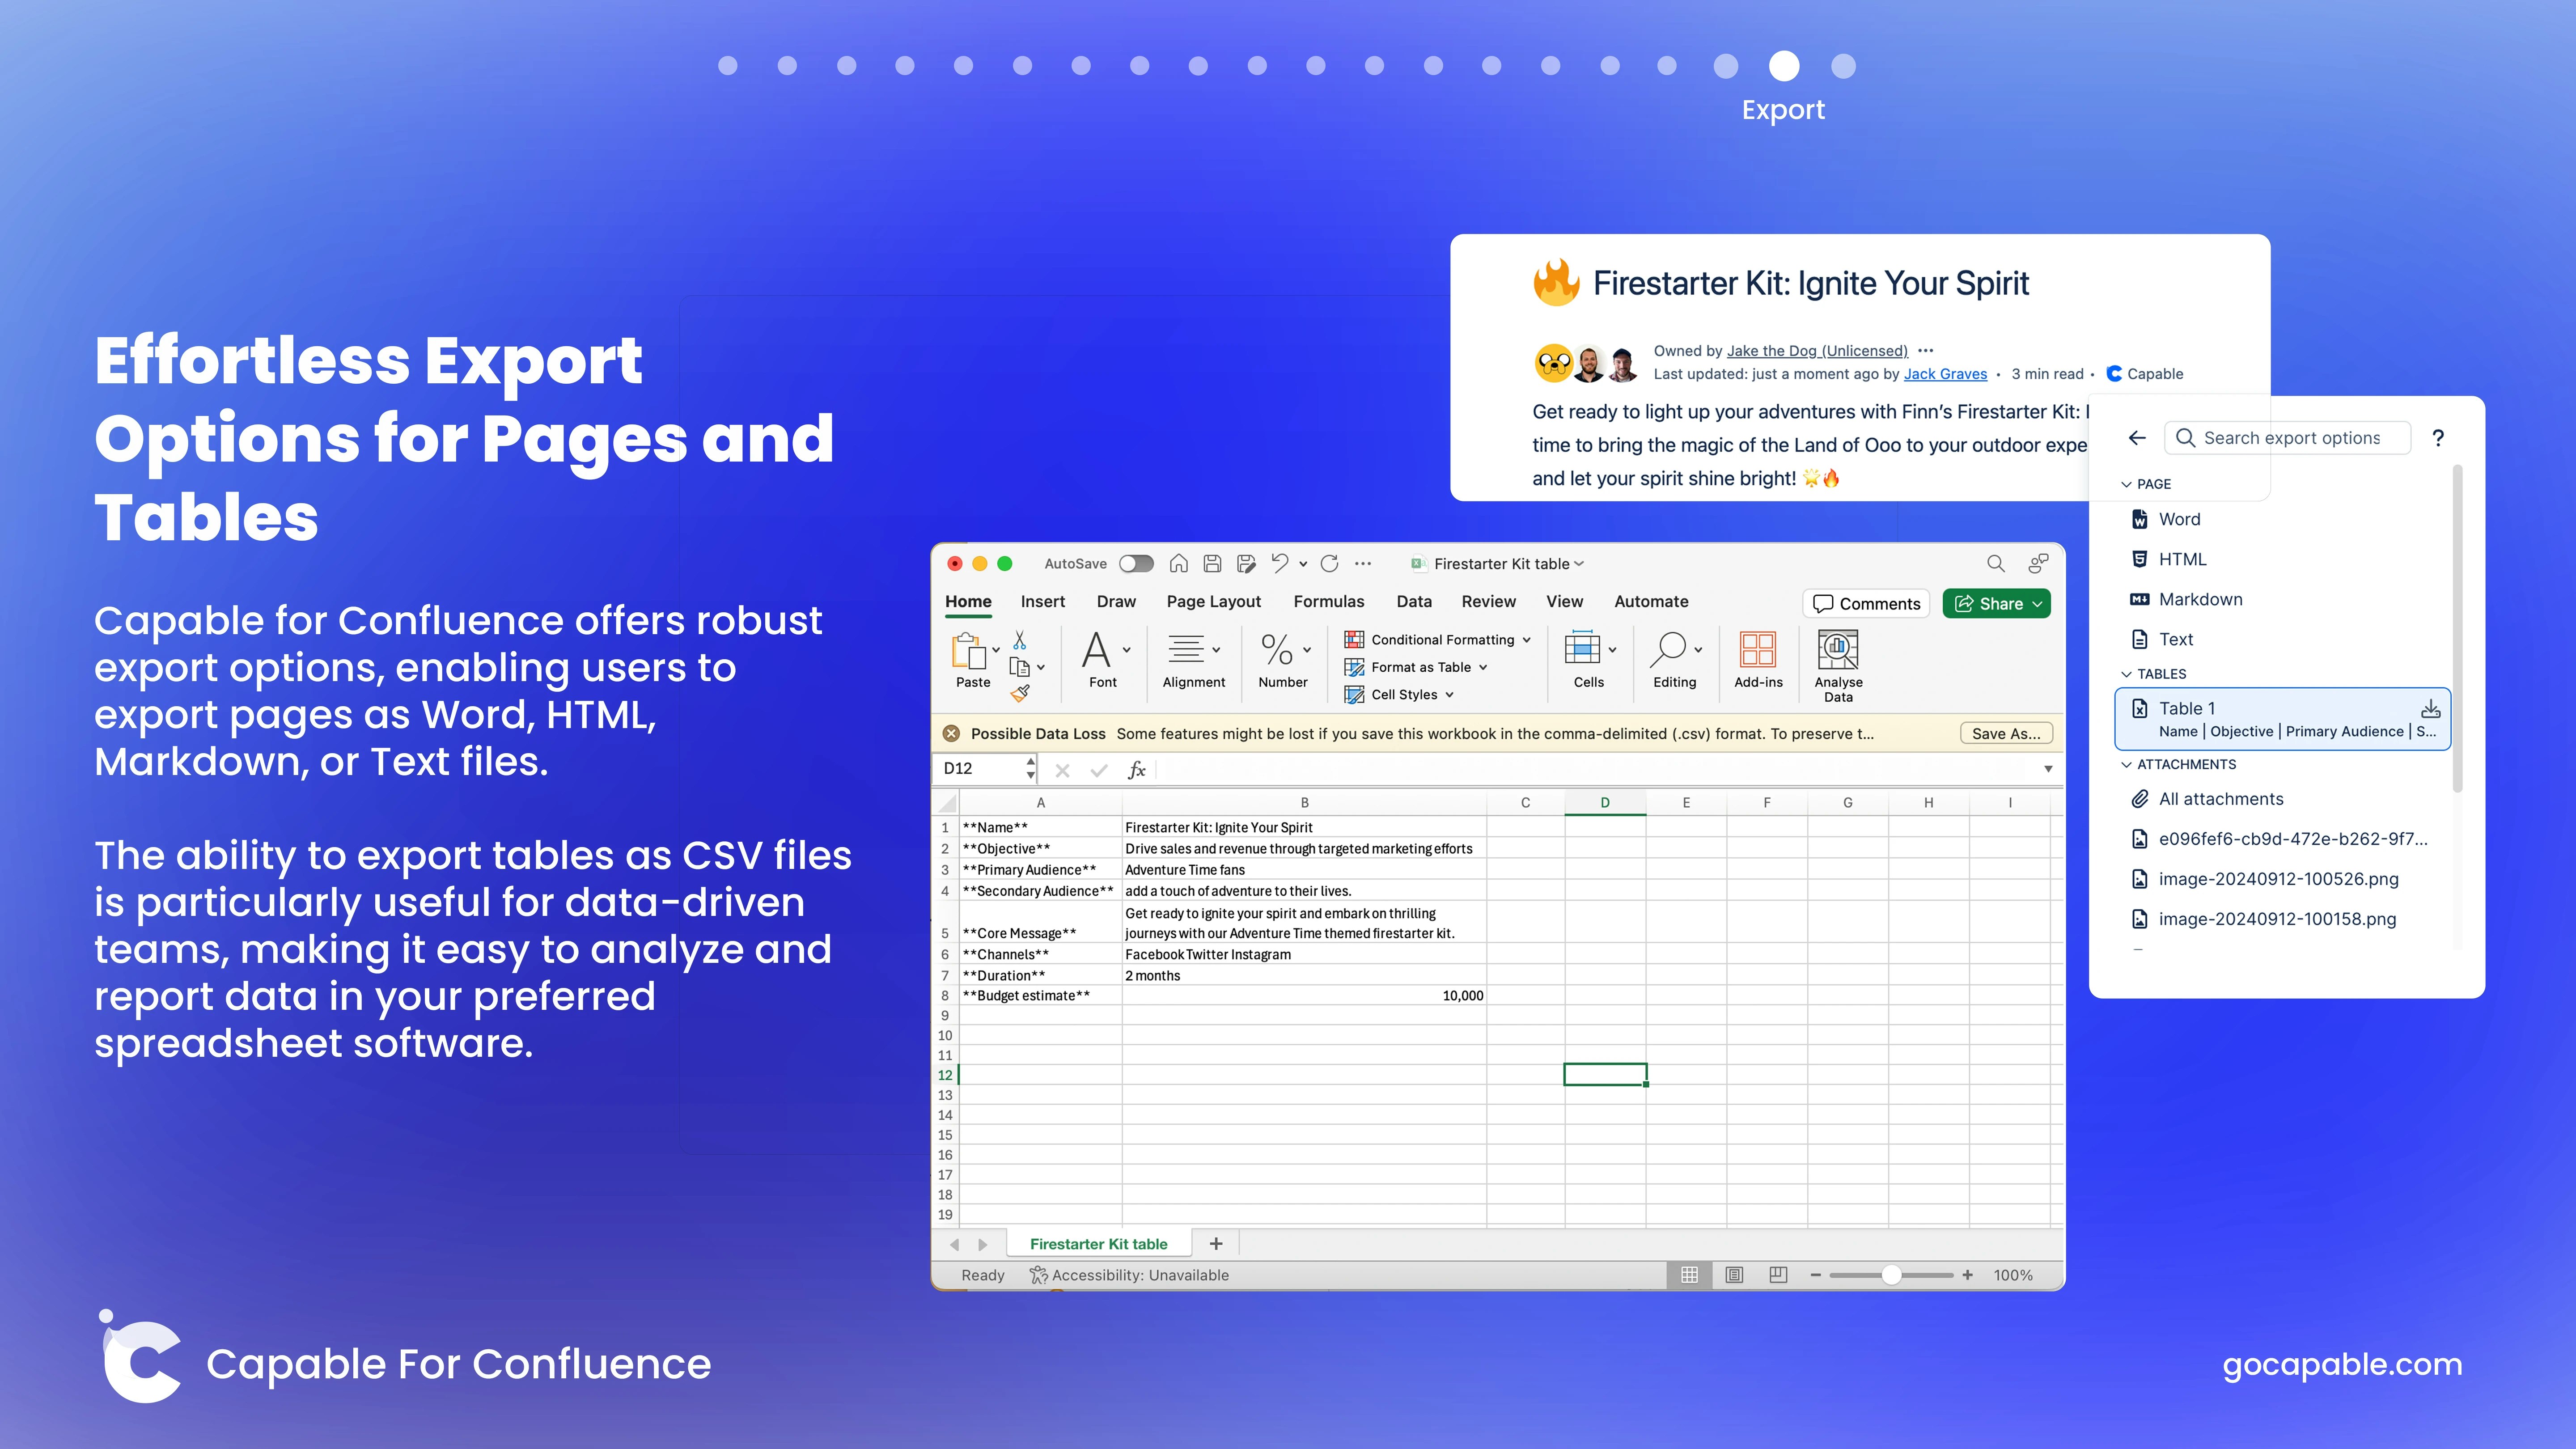
Task: Select the Review ribbon tab
Action: point(1488,602)
